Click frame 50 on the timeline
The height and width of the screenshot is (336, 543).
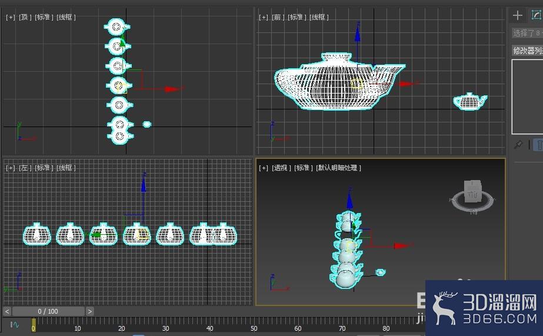coord(254,328)
